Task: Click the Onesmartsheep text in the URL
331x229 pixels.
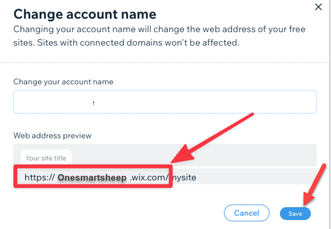Action: tap(92, 178)
